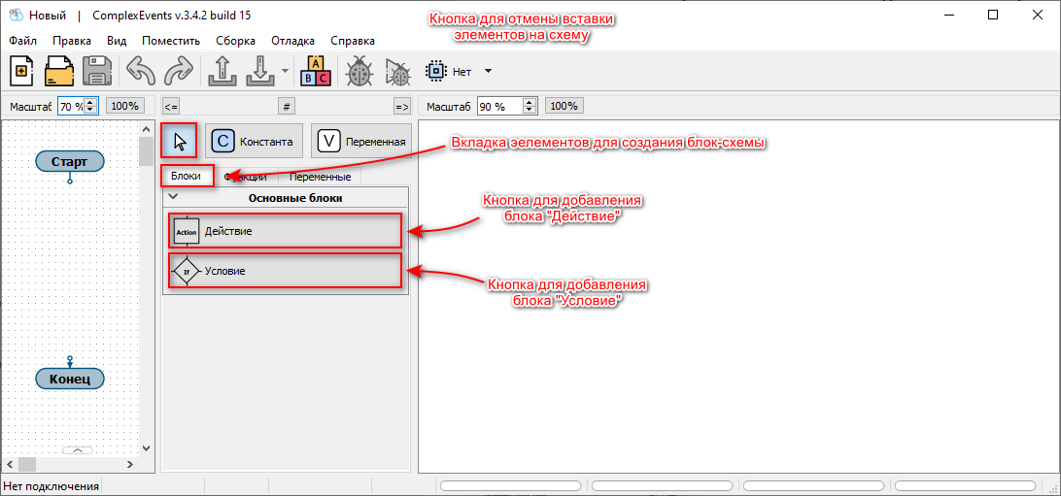Switch to the Переменные tab
This screenshot has width=1061, height=496.
tap(320, 177)
